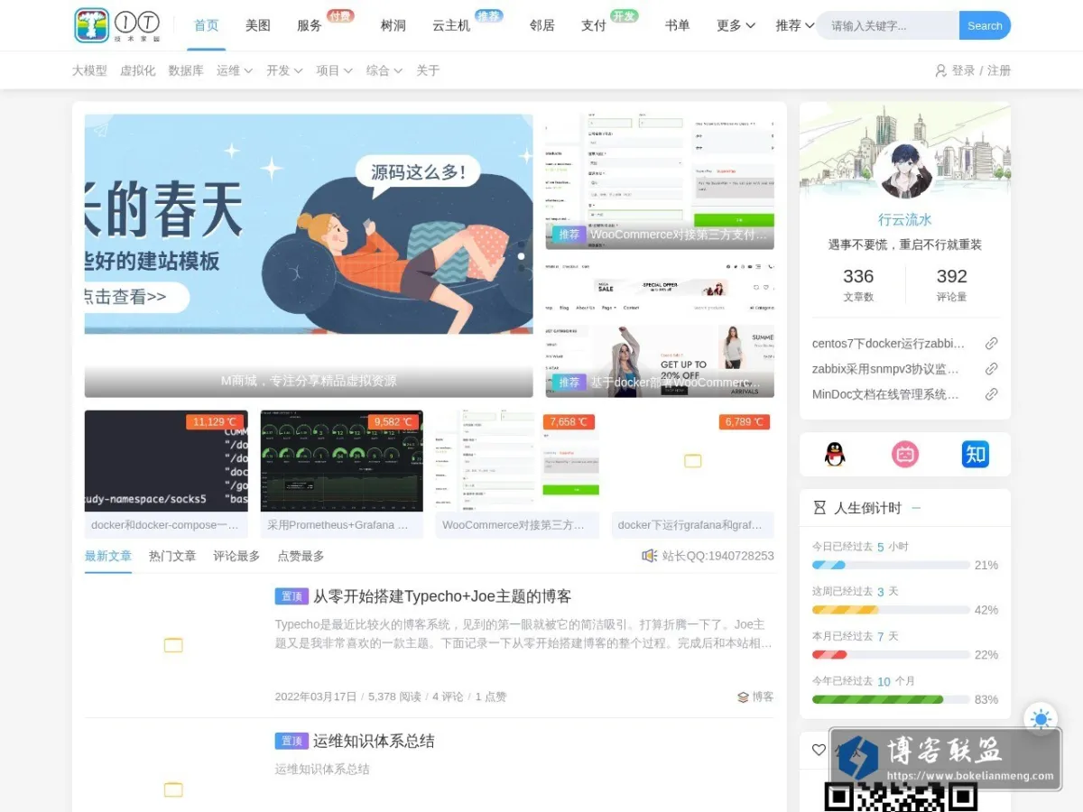This screenshot has height=812, width=1083.
Task: Click the 博客 category tag
Action: (x=763, y=697)
